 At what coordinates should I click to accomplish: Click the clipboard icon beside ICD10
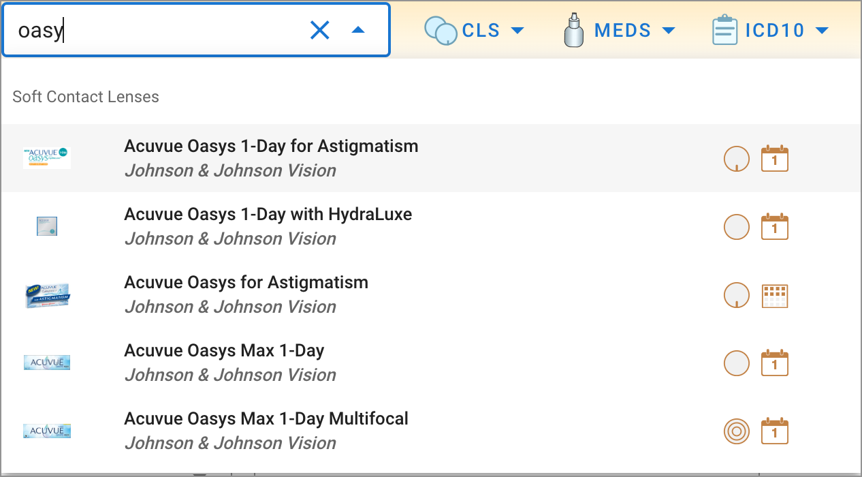click(x=724, y=31)
